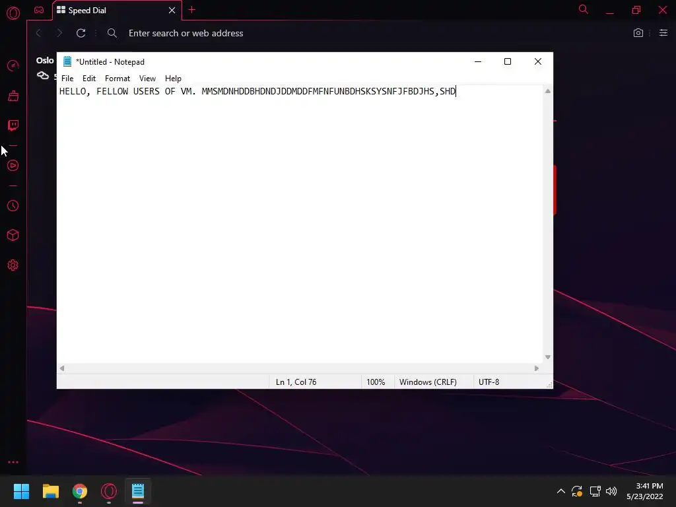
Task: Open volume speaker tray icon
Action: [611, 491]
